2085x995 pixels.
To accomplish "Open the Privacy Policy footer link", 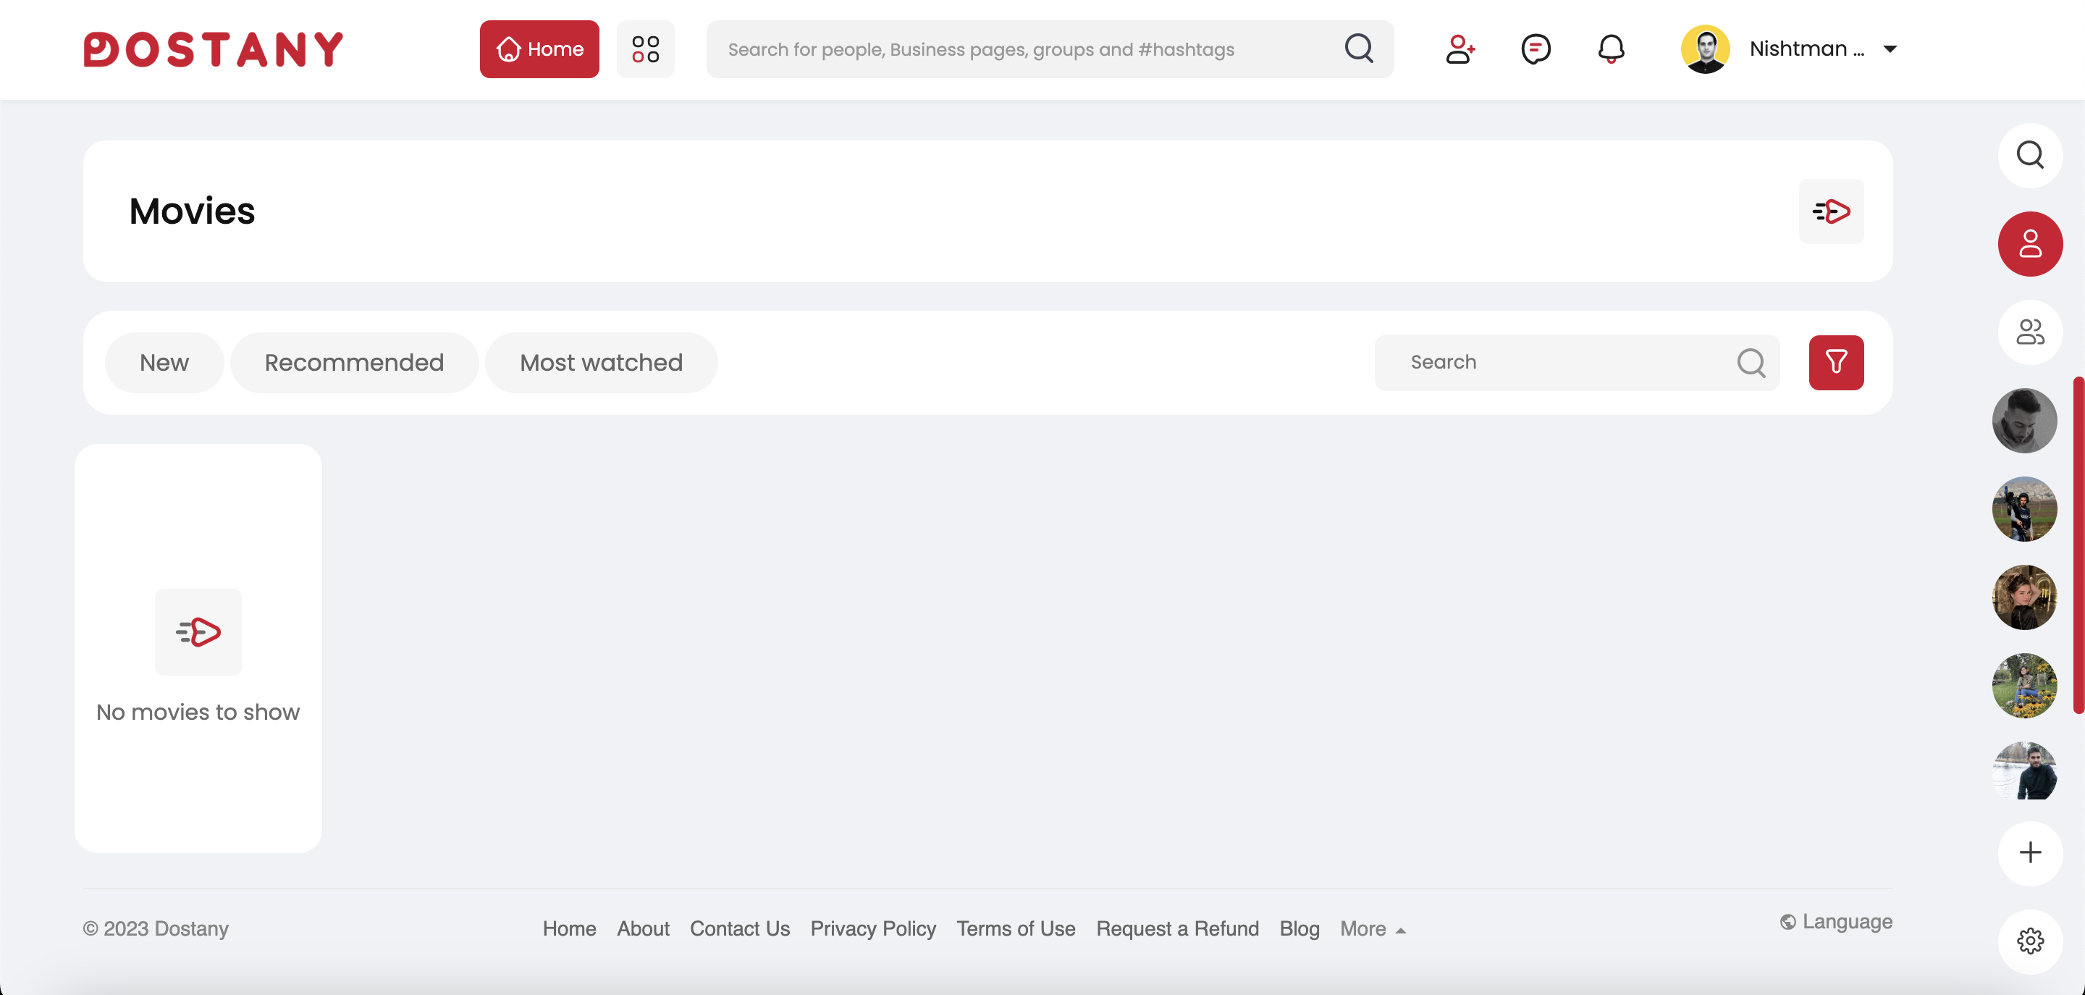I will tap(872, 928).
